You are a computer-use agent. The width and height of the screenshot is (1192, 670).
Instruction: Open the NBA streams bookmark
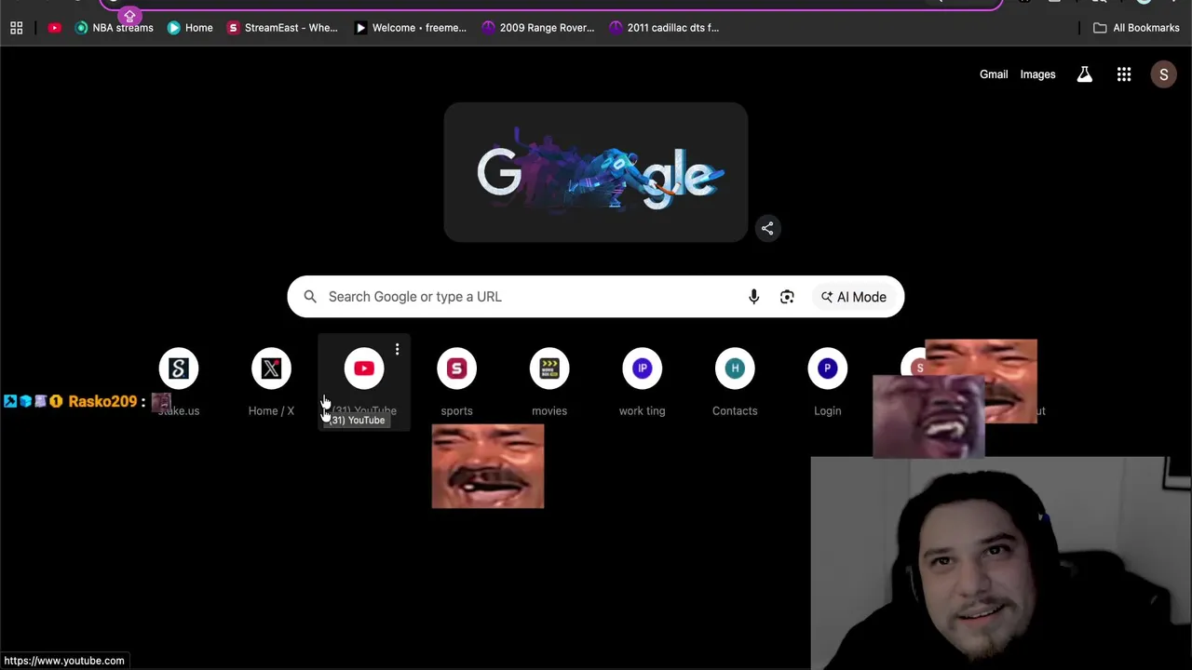point(114,28)
